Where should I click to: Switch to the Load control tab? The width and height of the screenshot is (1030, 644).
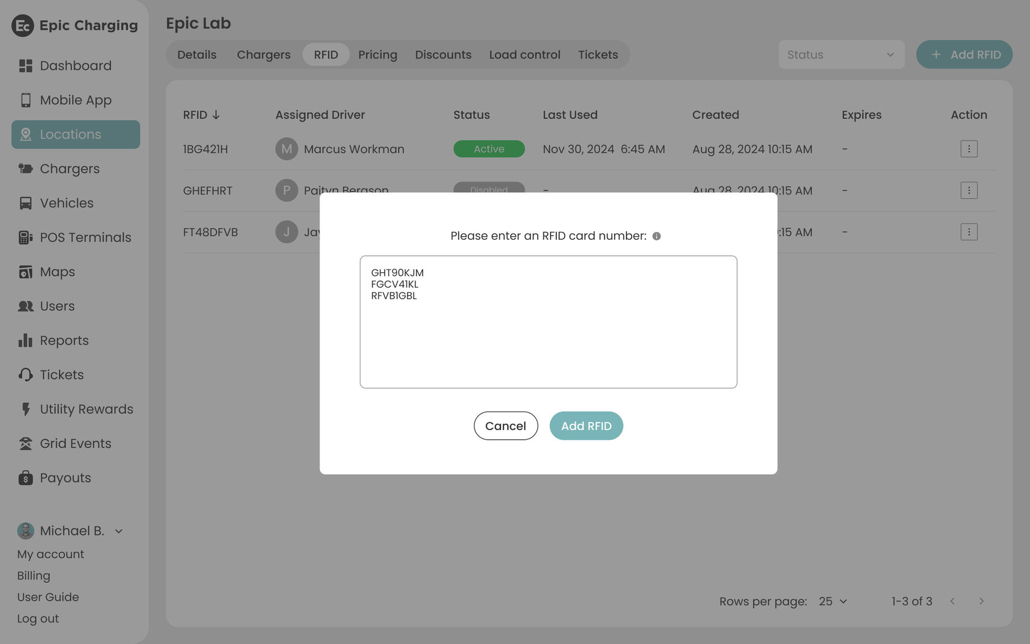click(x=525, y=55)
